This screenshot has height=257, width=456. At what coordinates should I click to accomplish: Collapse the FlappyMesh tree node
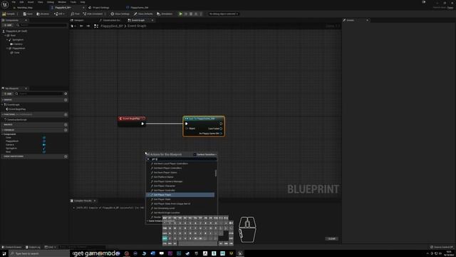pos(7,49)
